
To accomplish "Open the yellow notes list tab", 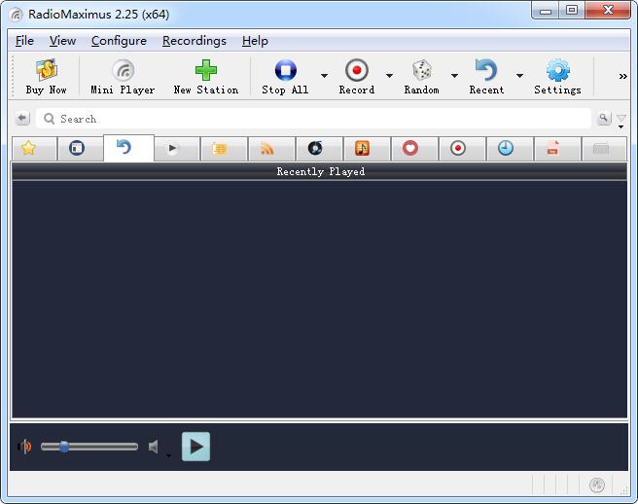I will click(224, 149).
